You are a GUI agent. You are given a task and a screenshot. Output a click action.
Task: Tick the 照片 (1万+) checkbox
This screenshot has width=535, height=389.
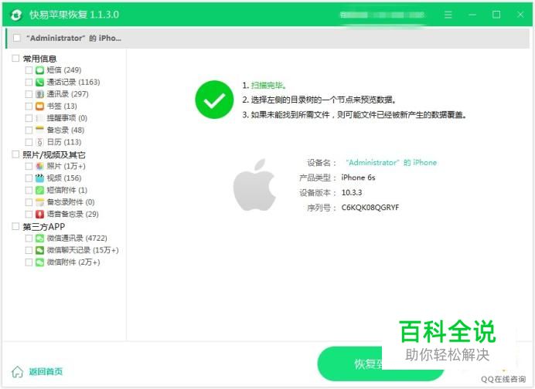[x=29, y=166]
